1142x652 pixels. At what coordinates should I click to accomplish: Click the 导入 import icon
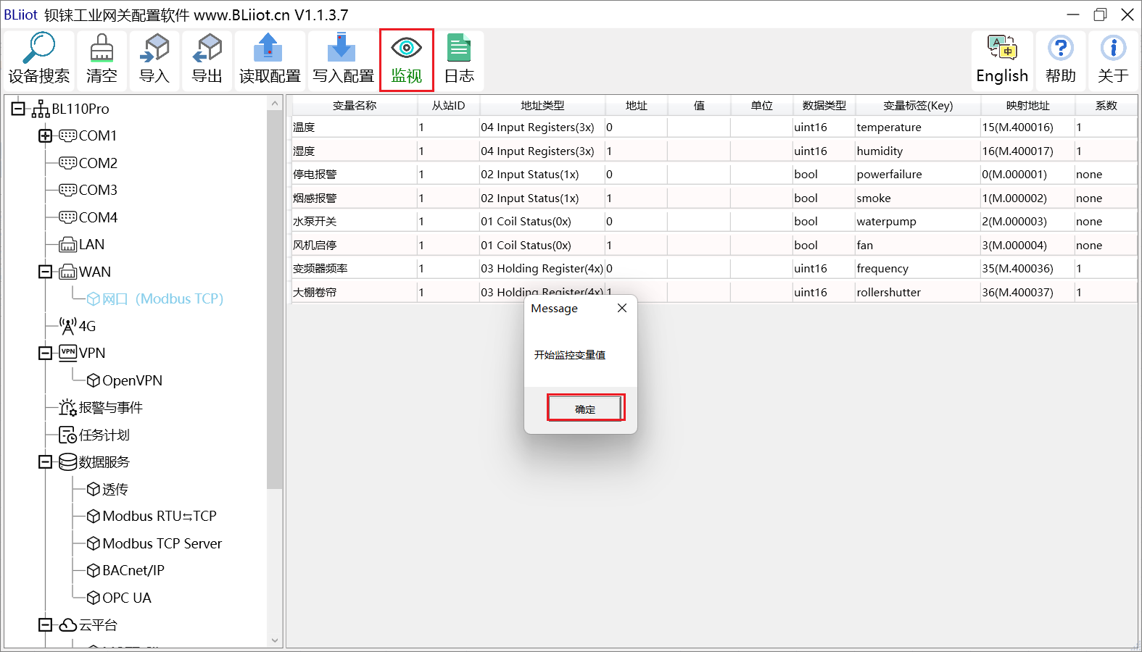154,49
